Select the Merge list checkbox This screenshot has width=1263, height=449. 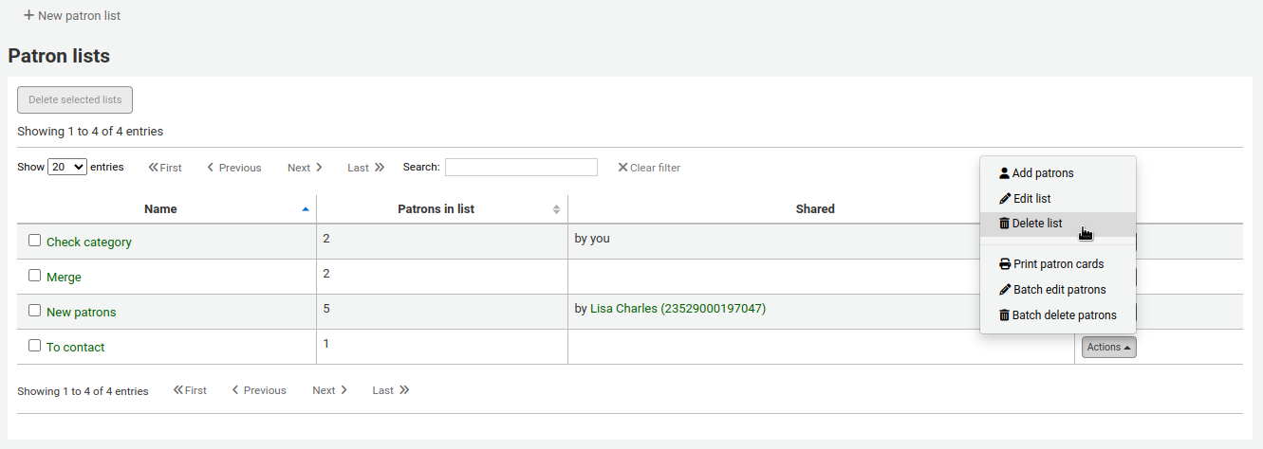coord(35,276)
